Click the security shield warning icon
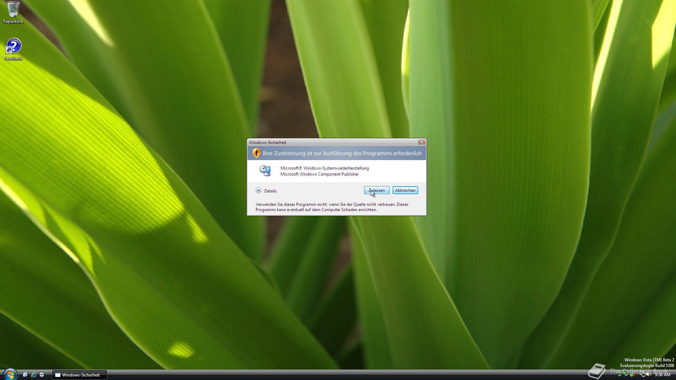This screenshot has height=380, width=676. tap(256, 153)
